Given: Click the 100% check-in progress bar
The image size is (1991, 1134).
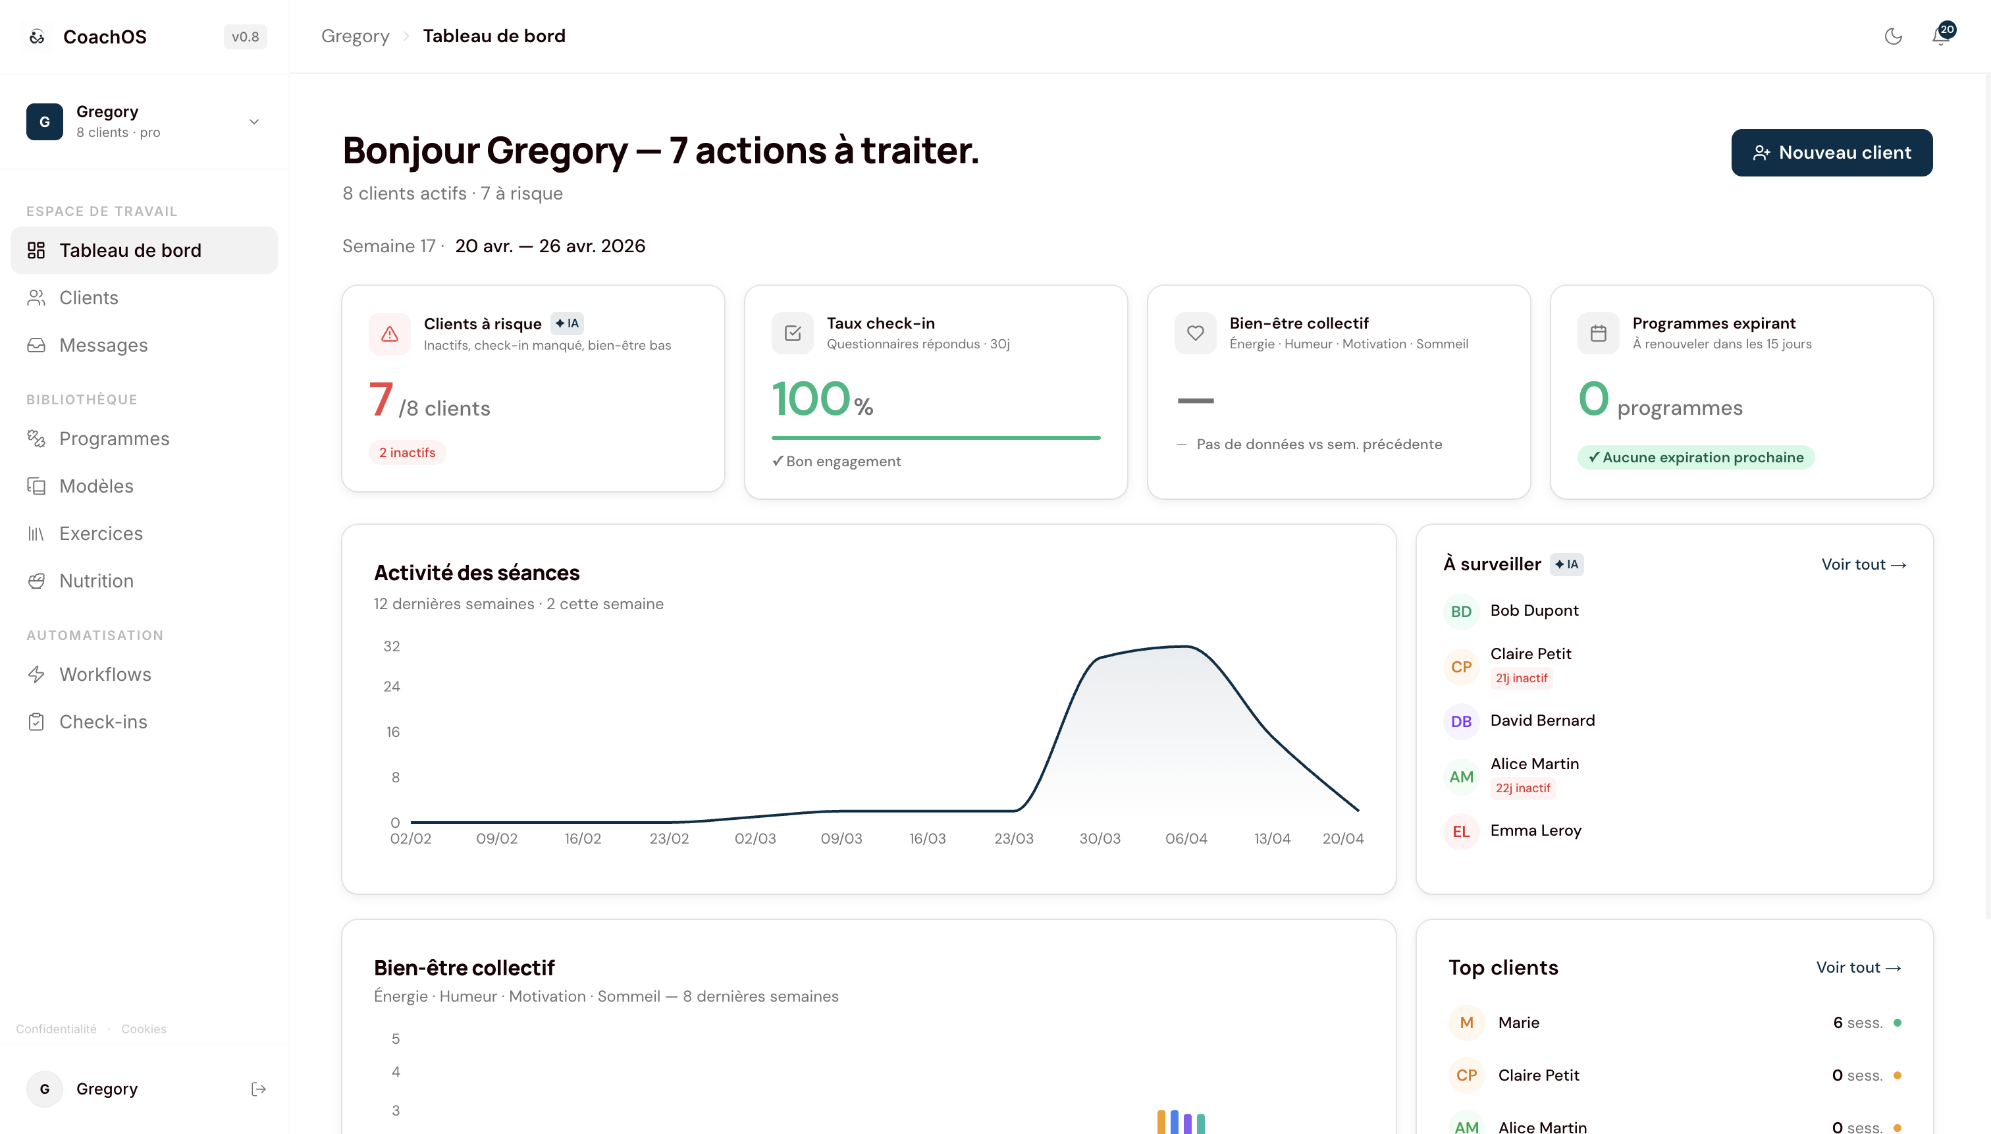Looking at the screenshot, I should click(936, 438).
